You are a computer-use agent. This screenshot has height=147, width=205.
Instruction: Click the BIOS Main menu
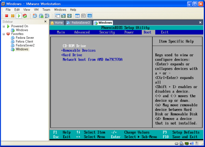(61, 32)
